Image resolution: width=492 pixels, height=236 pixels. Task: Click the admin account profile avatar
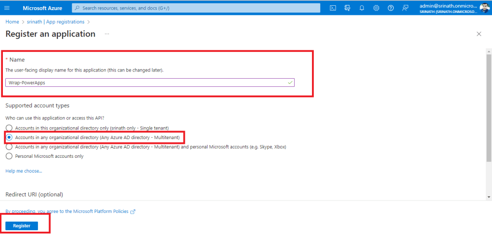[x=484, y=8]
